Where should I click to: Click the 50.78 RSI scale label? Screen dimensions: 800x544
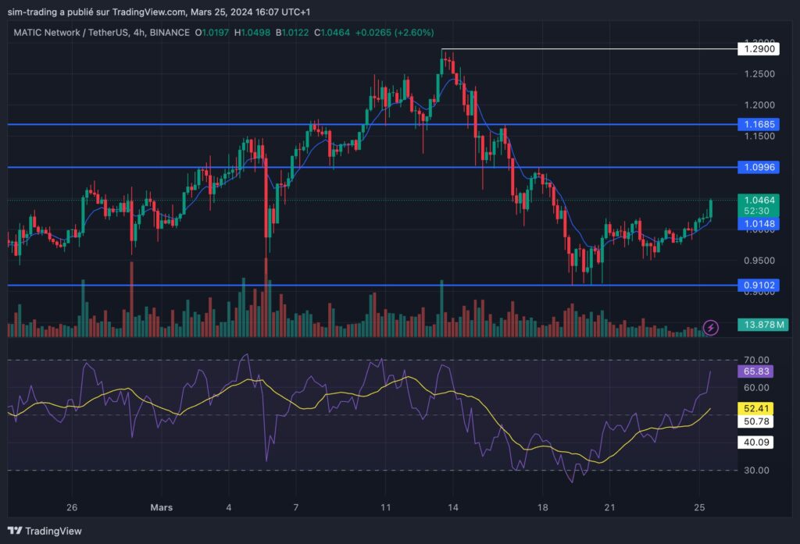tap(755, 421)
